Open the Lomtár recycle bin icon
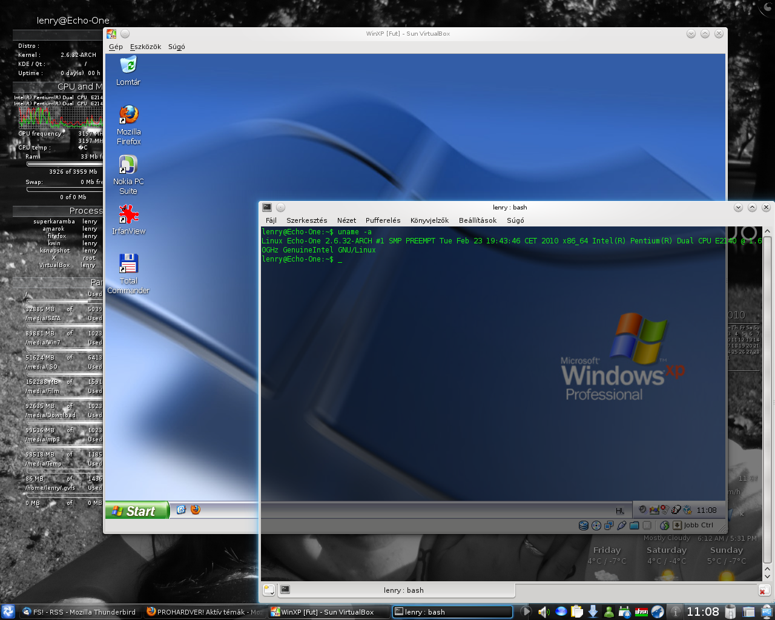 click(x=128, y=71)
